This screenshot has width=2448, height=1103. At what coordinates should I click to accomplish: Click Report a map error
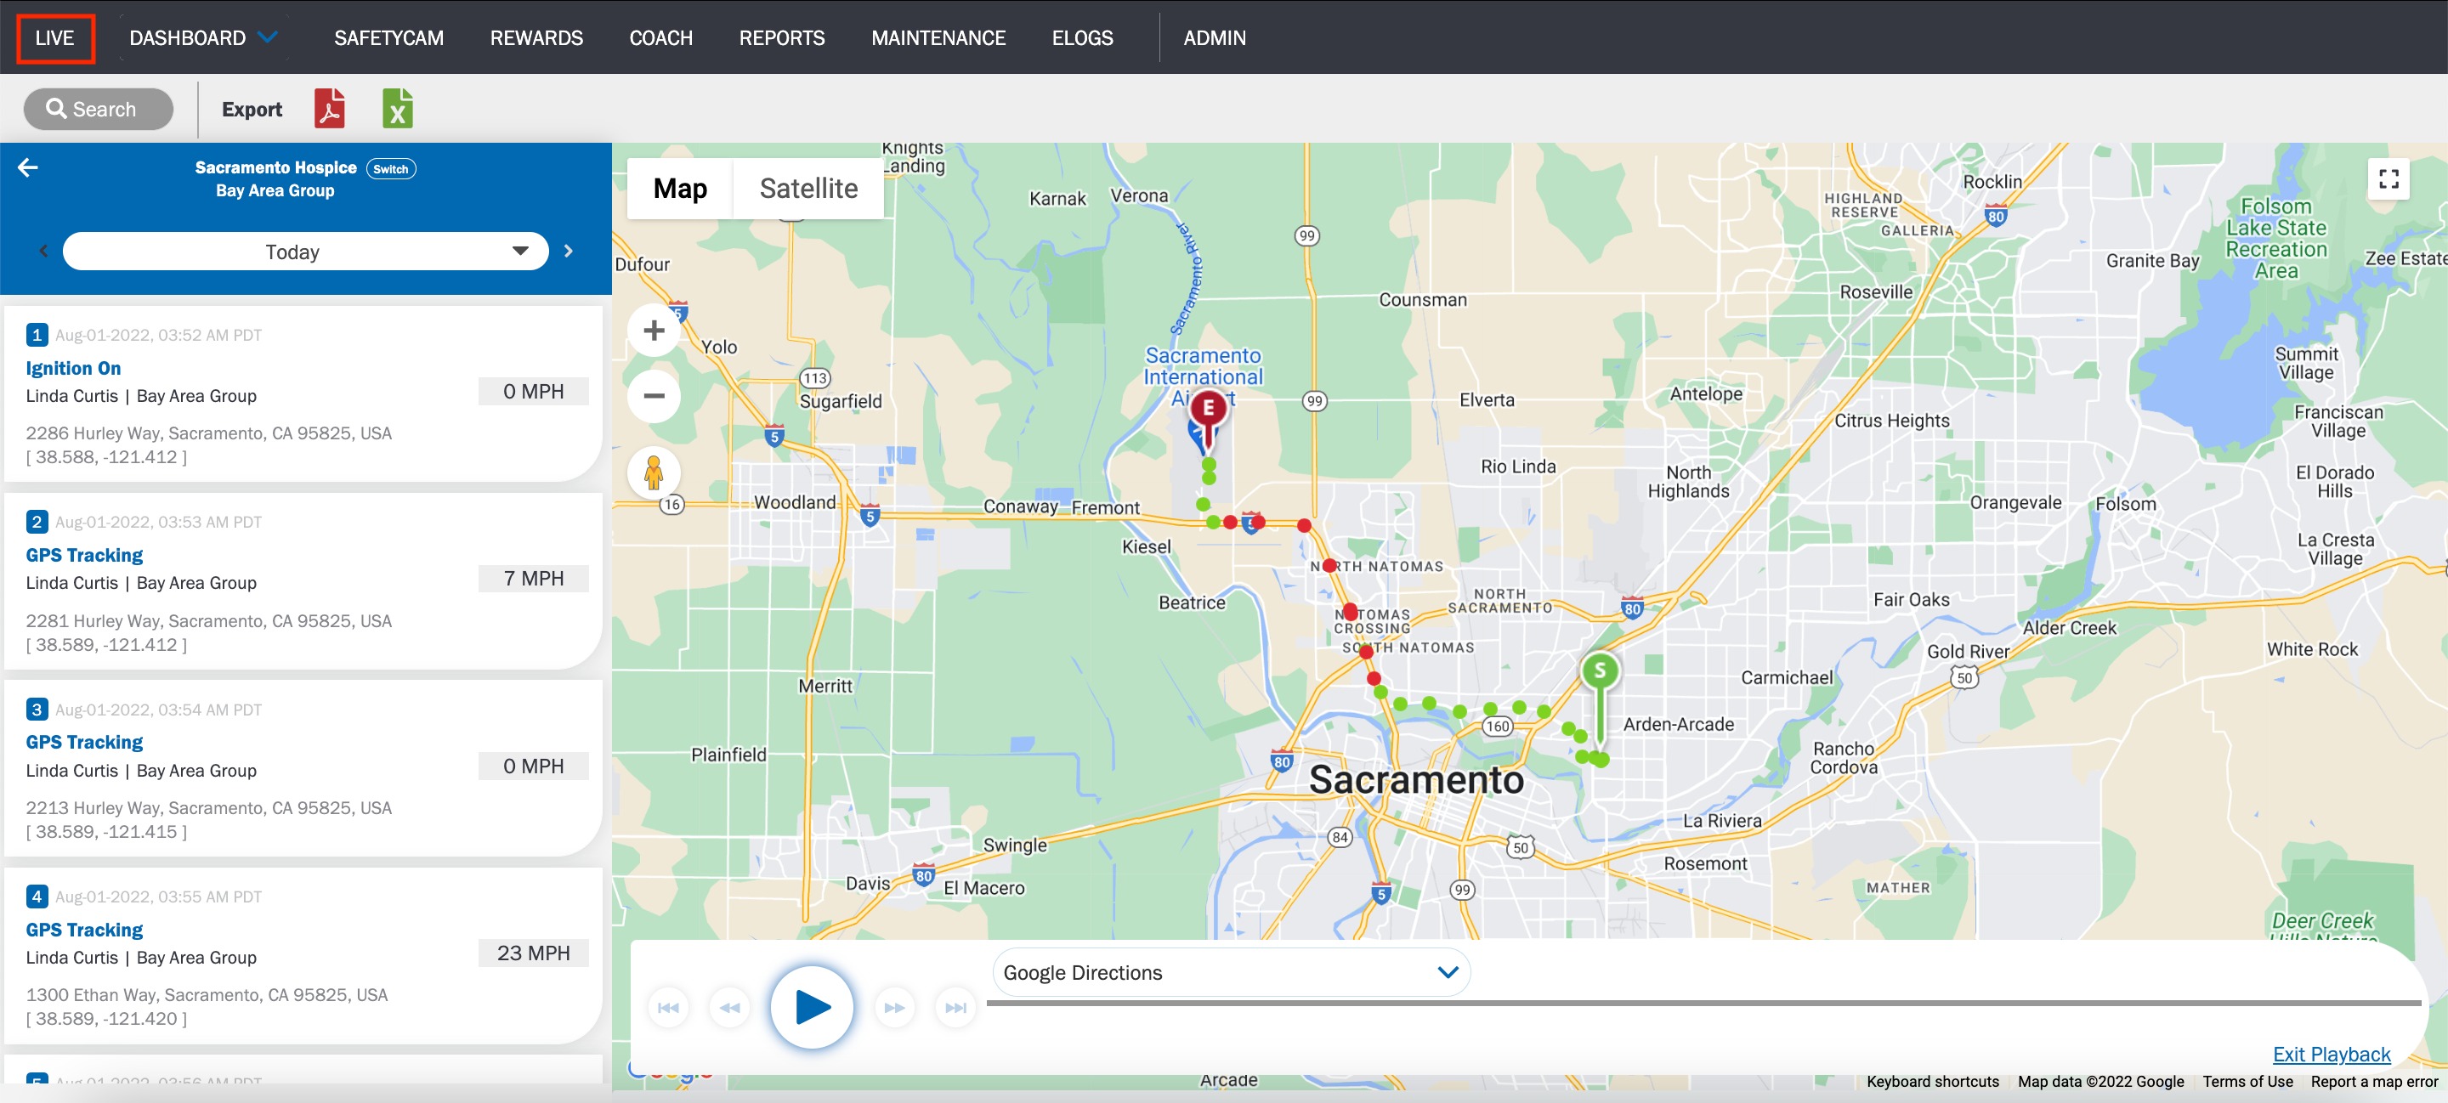tap(2374, 1081)
